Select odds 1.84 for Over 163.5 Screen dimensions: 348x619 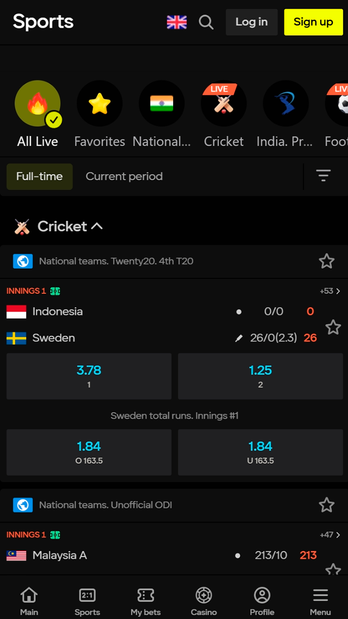[x=89, y=452]
